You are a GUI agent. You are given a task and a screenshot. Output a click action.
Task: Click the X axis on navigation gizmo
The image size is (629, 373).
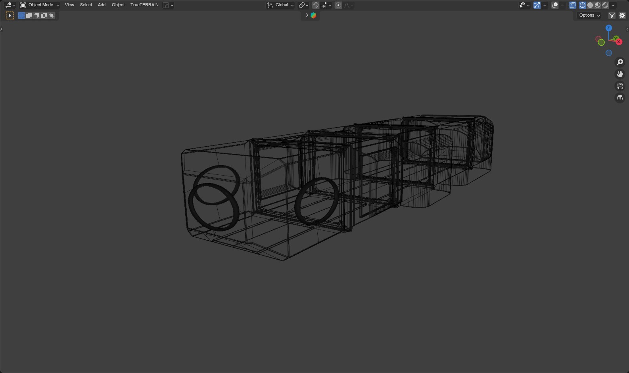pos(619,42)
